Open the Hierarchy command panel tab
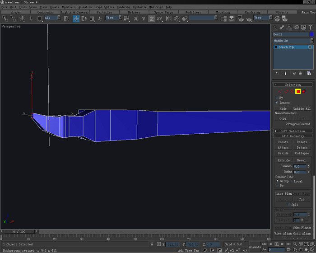The width and height of the screenshot is (316, 253). pyautogui.click(x=289, y=27)
